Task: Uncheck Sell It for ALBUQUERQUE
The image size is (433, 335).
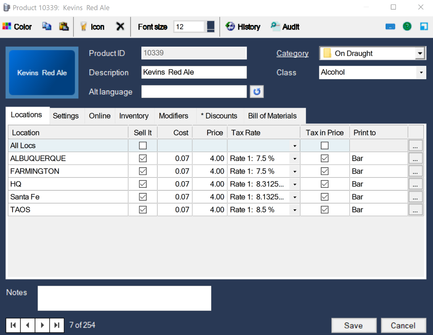Action: 143,158
